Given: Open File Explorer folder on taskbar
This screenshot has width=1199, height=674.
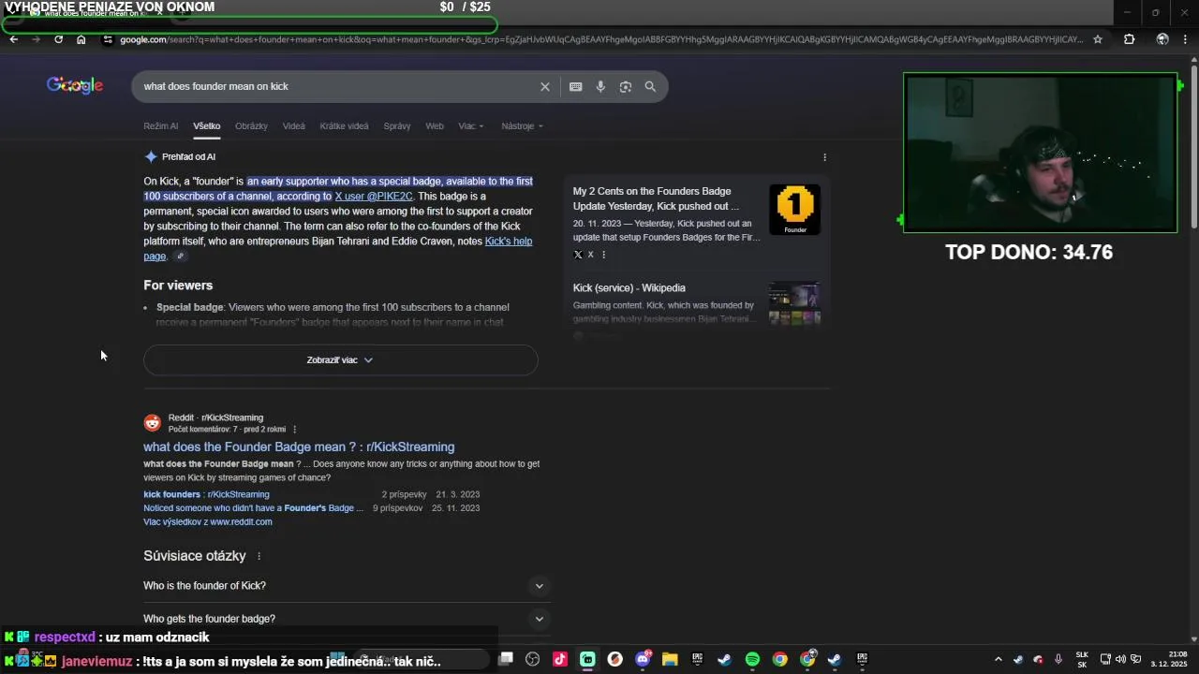Looking at the screenshot, I should pos(670,659).
